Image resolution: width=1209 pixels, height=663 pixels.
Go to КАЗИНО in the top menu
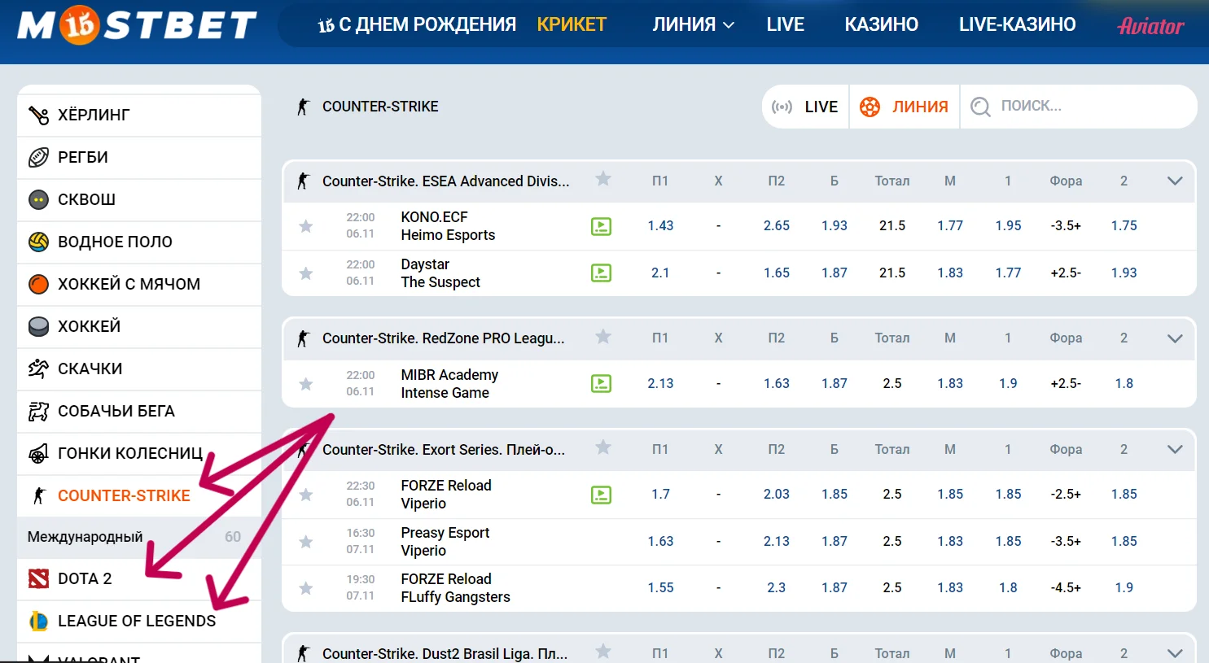point(881,25)
